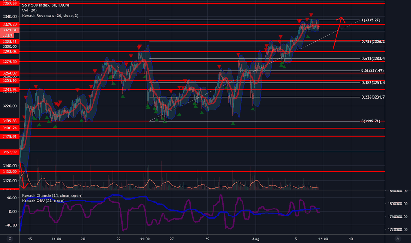Select the Vol (20) indicator legend
This screenshot has height=243, width=411.
tap(30, 10)
